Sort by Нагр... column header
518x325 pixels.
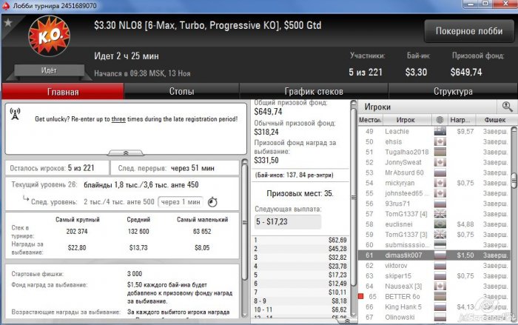pyautogui.click(x=462, y=120)
